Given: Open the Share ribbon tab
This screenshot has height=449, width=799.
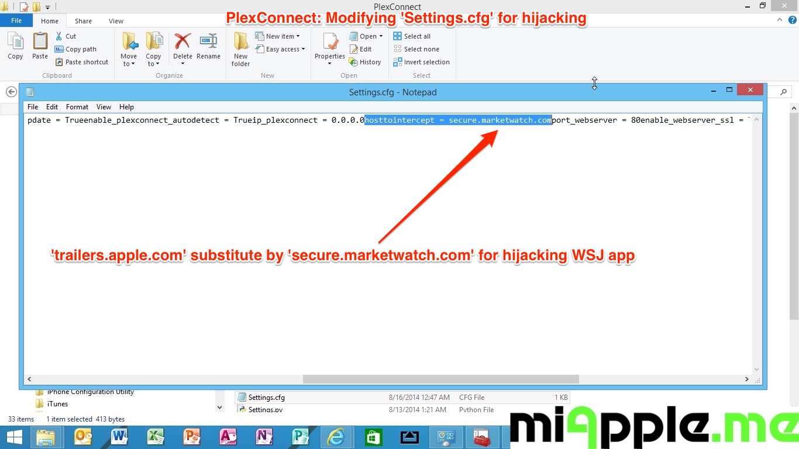Looking at the screenshot, I should coord(83,21).
